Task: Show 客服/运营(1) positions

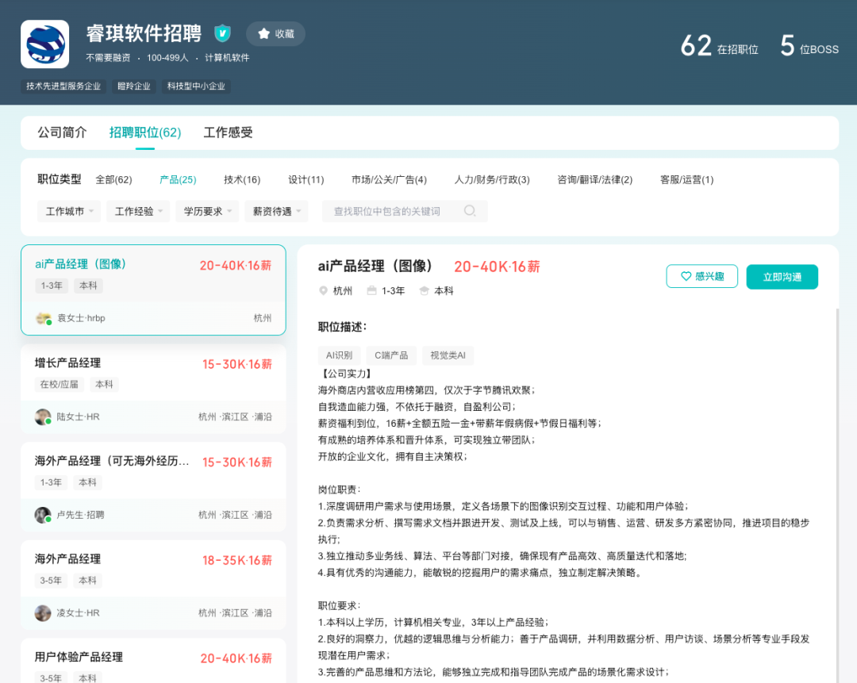Action: [x=687, y=180]
